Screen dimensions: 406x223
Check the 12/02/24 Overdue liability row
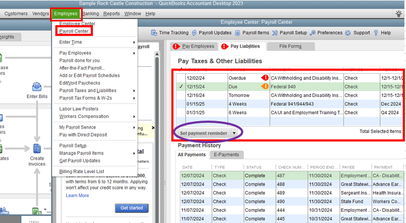click(181, 78)
